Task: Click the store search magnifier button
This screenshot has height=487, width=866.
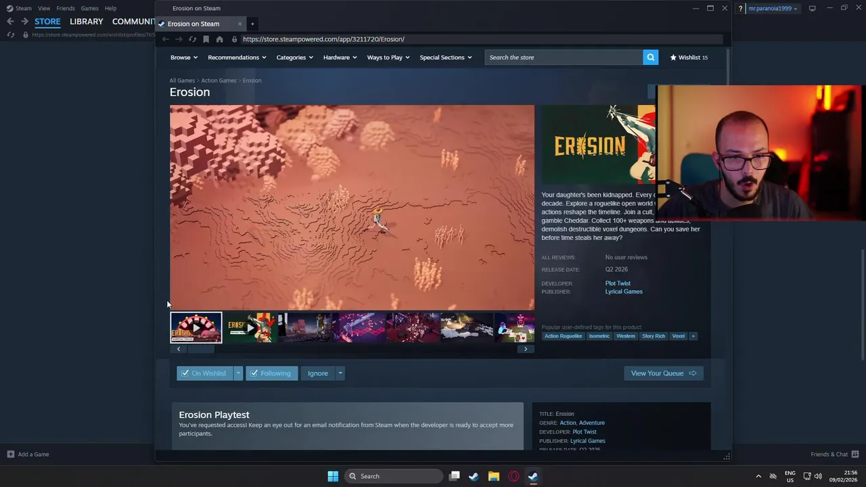Action: pos(651,57)
